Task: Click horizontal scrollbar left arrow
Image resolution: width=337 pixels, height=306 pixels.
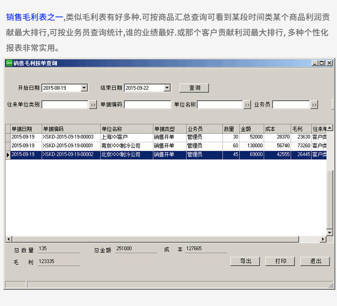Action: coord(9,239)
